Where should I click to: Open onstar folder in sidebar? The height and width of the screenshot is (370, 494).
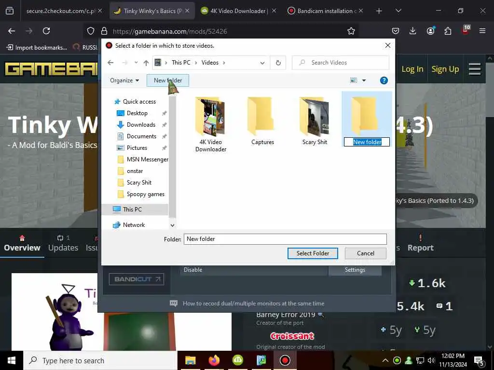(x=135, y=171)
